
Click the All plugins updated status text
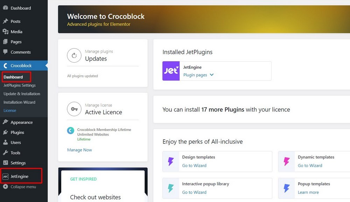[83, 76]
